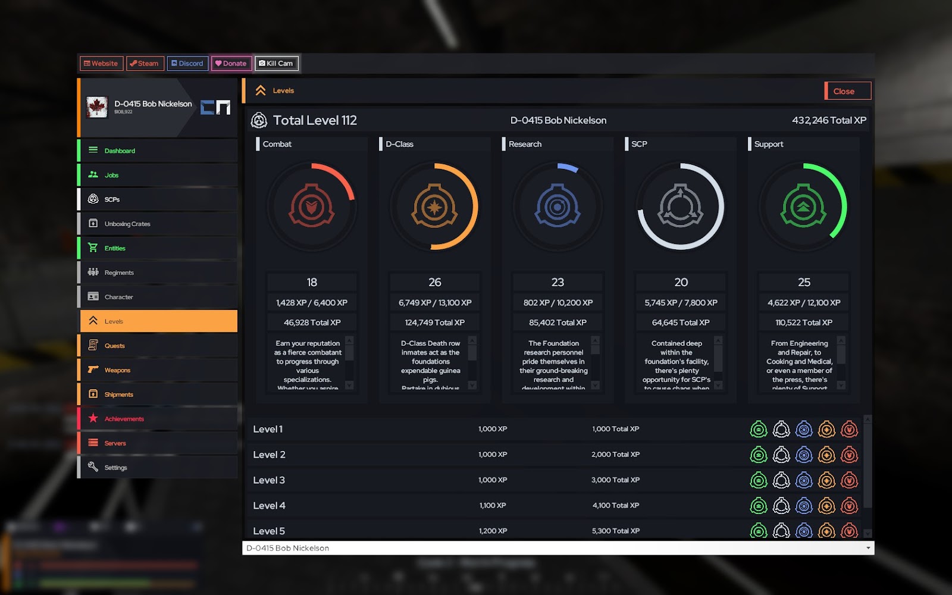This screenshot has height=595, width=952.
Task: Click the Level 2 green Support icon
Action: point(759,455)
